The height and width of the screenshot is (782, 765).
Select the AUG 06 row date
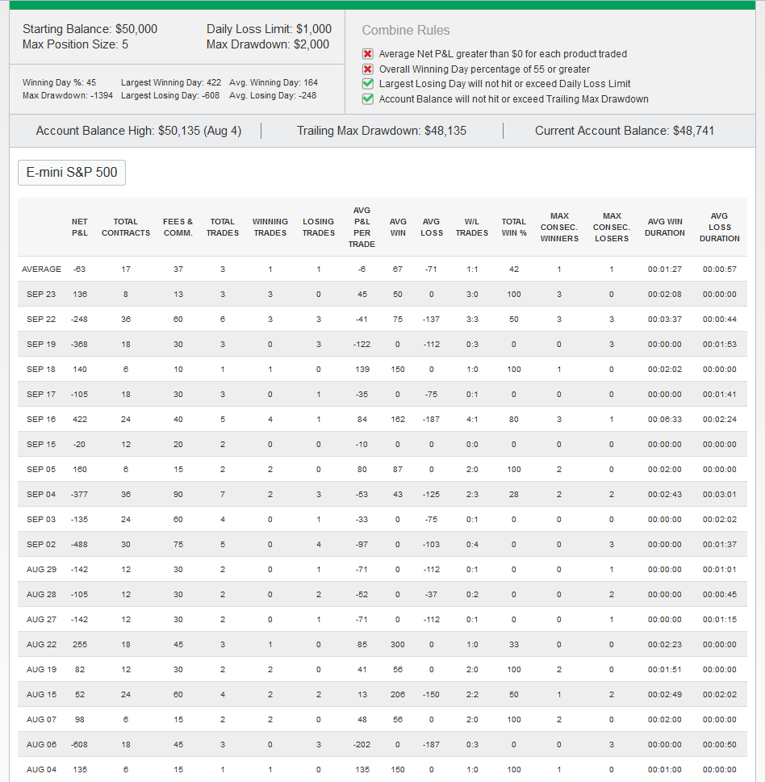(x=41, y=745)
